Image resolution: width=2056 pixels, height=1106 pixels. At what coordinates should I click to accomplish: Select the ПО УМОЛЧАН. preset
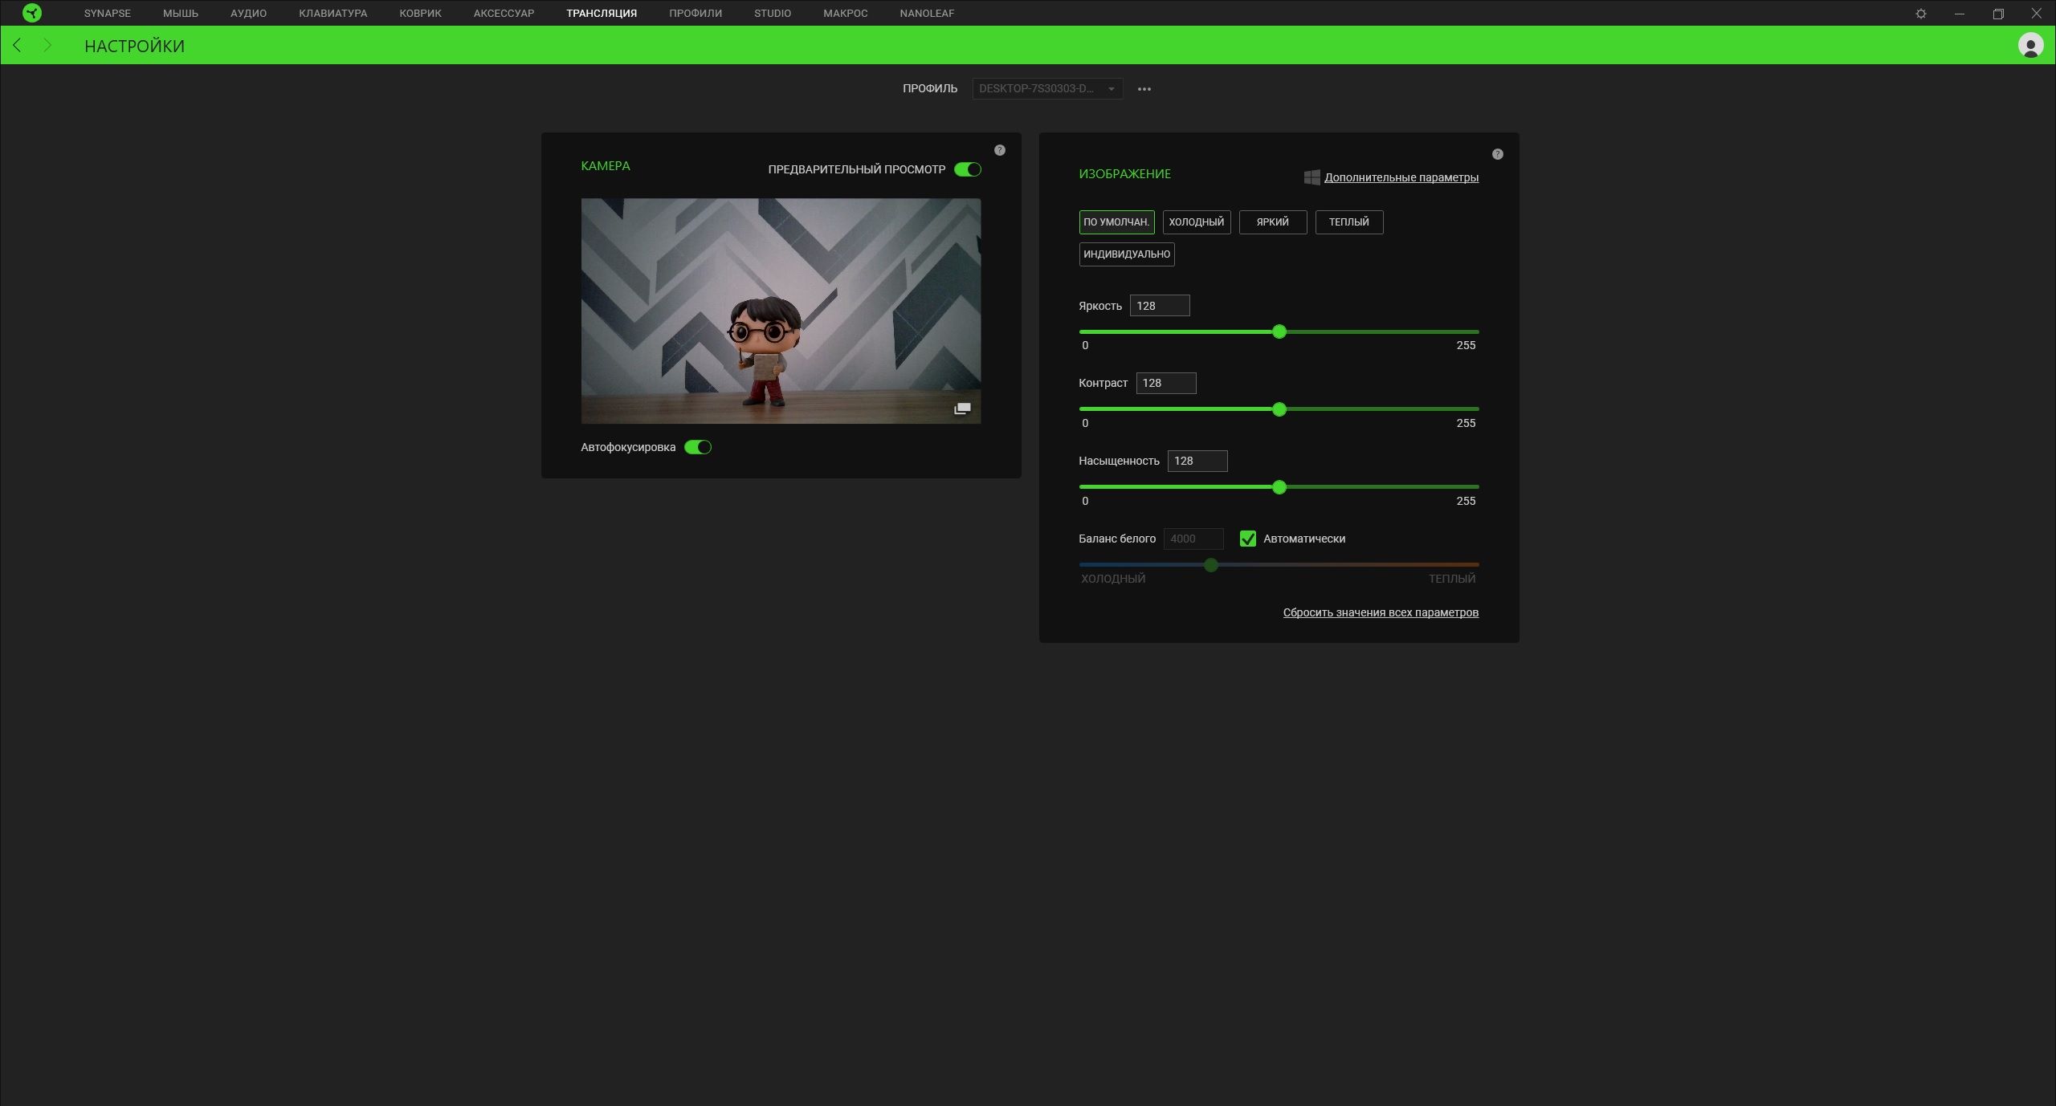click(x=1116, y=222)
